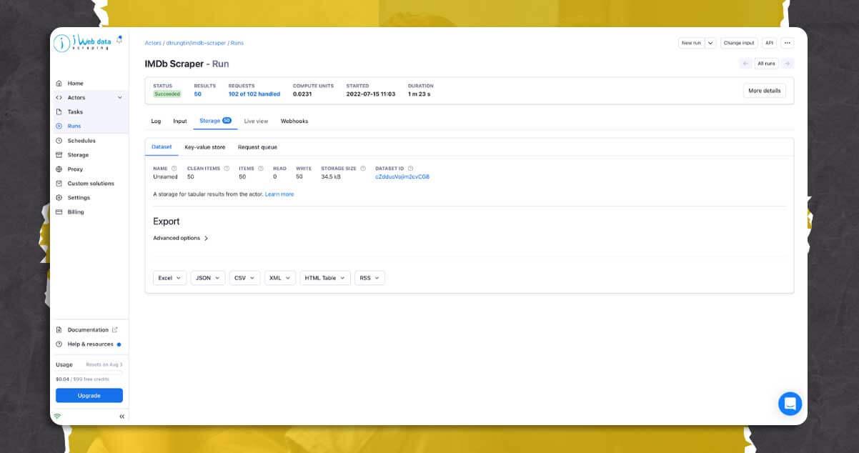
Task: Click the notification bell near the logo
Action: tap(119, 40)
